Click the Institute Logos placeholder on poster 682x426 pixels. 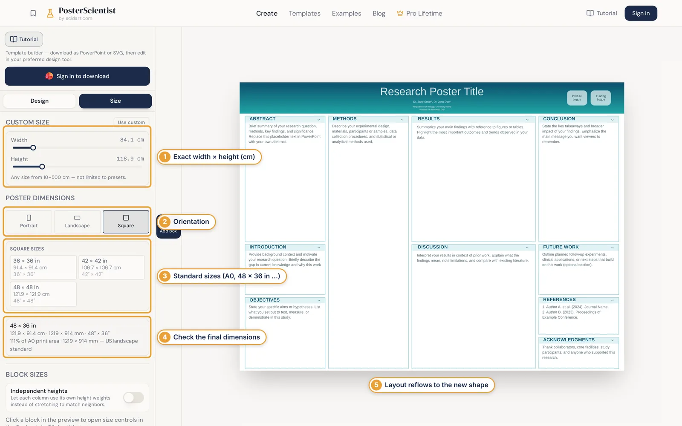(x=577, y=98)
